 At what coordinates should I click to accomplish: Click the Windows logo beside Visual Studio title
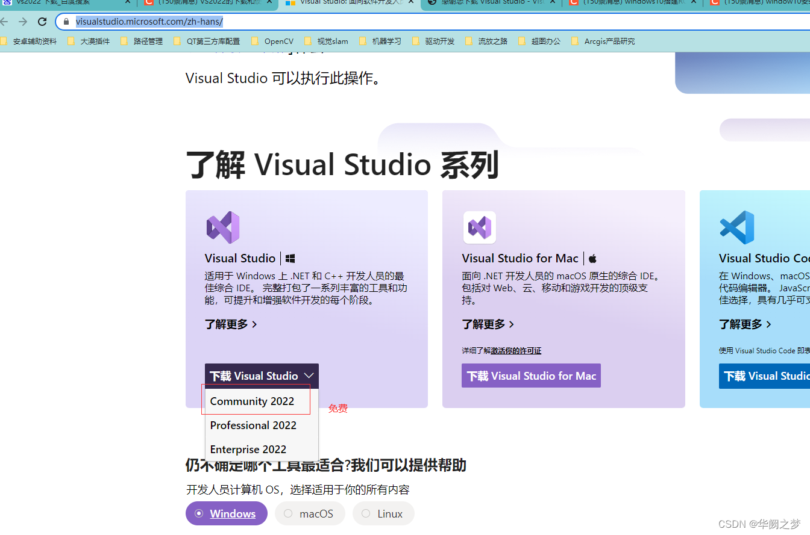click(x=290, y=258)
